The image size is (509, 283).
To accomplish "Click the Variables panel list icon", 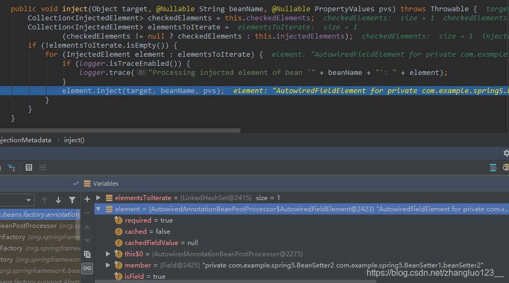I will click(x=87, y=183).
